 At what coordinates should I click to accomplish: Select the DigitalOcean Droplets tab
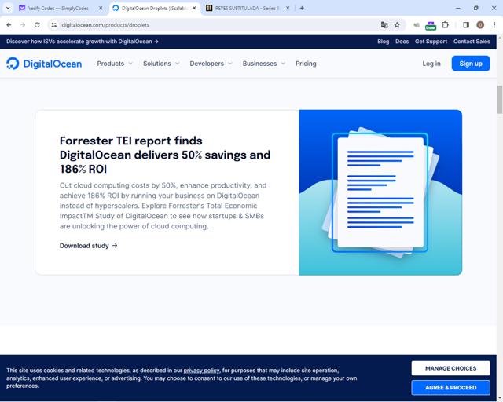pos(154,9)
